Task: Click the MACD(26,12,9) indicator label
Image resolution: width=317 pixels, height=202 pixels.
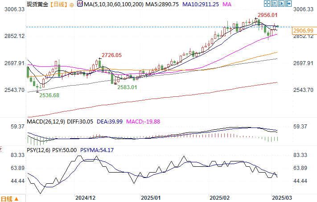Action: [x=46, y=122]
